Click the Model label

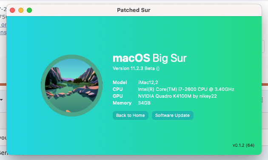point(120,82)
